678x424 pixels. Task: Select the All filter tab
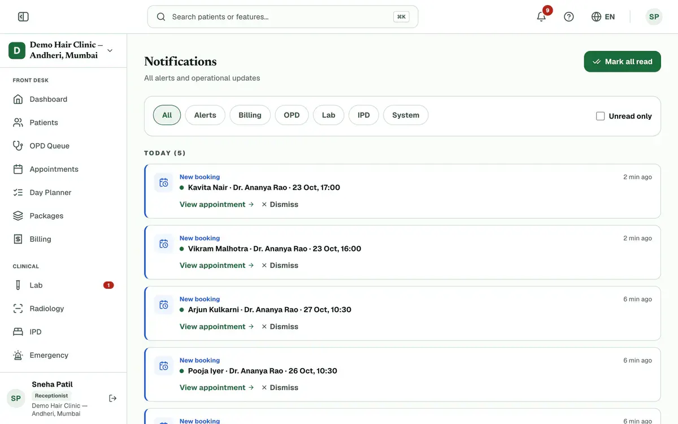167,115
